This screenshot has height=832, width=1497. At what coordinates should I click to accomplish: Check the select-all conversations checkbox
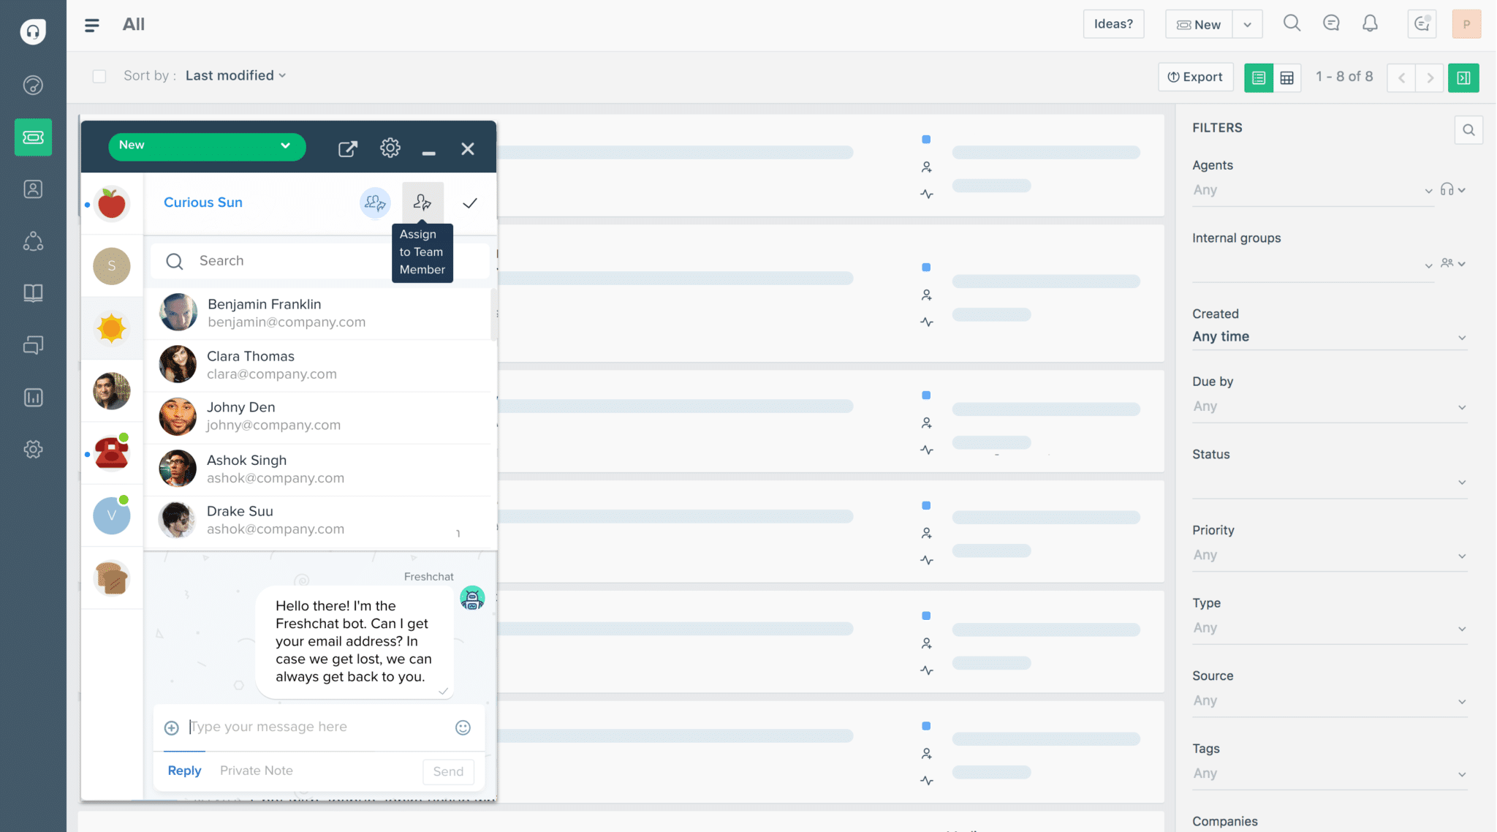click(x=99, y=75)
